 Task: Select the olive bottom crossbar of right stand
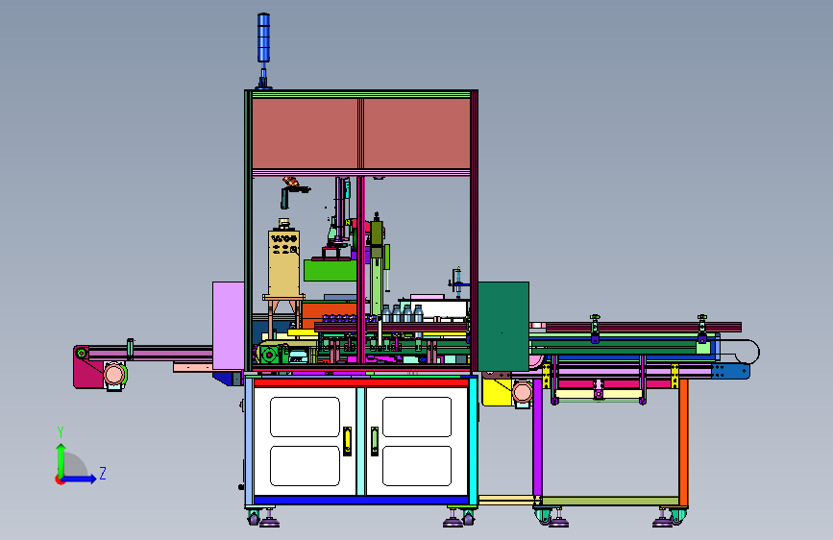point(610,502)
